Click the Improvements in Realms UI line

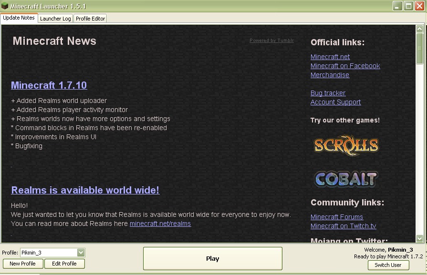53,137
